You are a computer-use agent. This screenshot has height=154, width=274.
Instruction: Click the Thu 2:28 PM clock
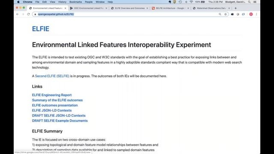click(215, 2)
